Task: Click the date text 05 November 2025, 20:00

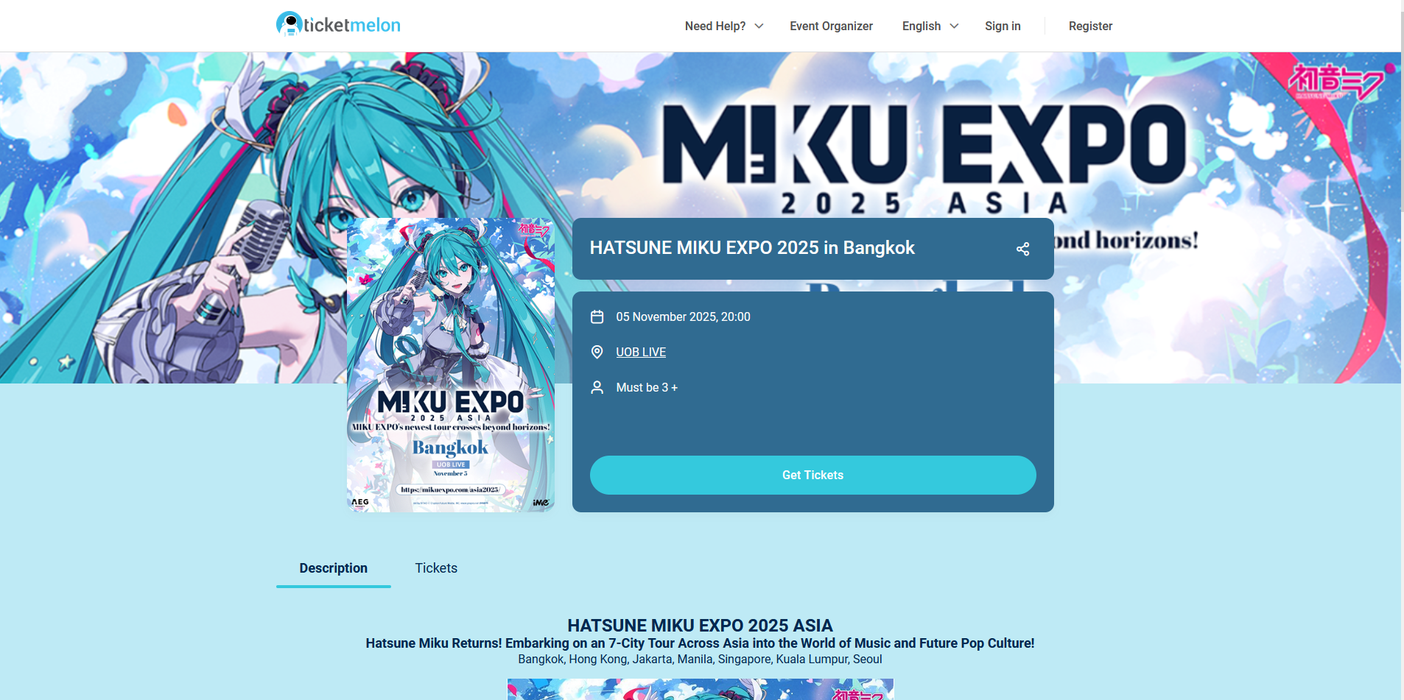Action: pos(683,317)
